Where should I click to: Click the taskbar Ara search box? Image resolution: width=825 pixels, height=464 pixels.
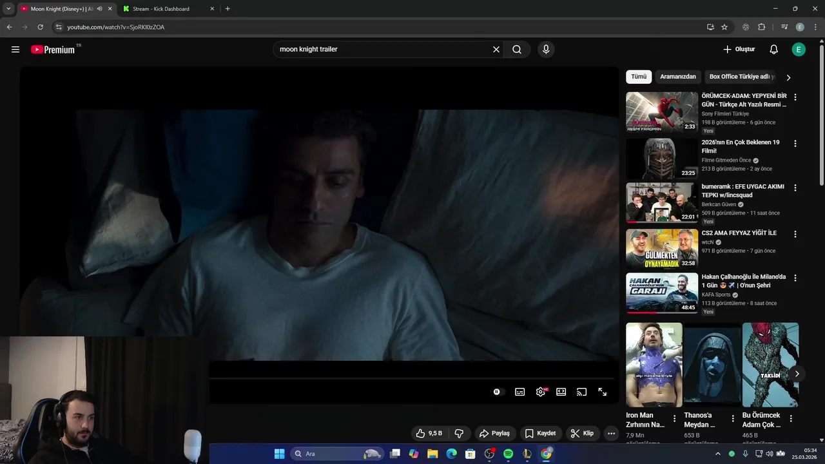coord(337,454)
